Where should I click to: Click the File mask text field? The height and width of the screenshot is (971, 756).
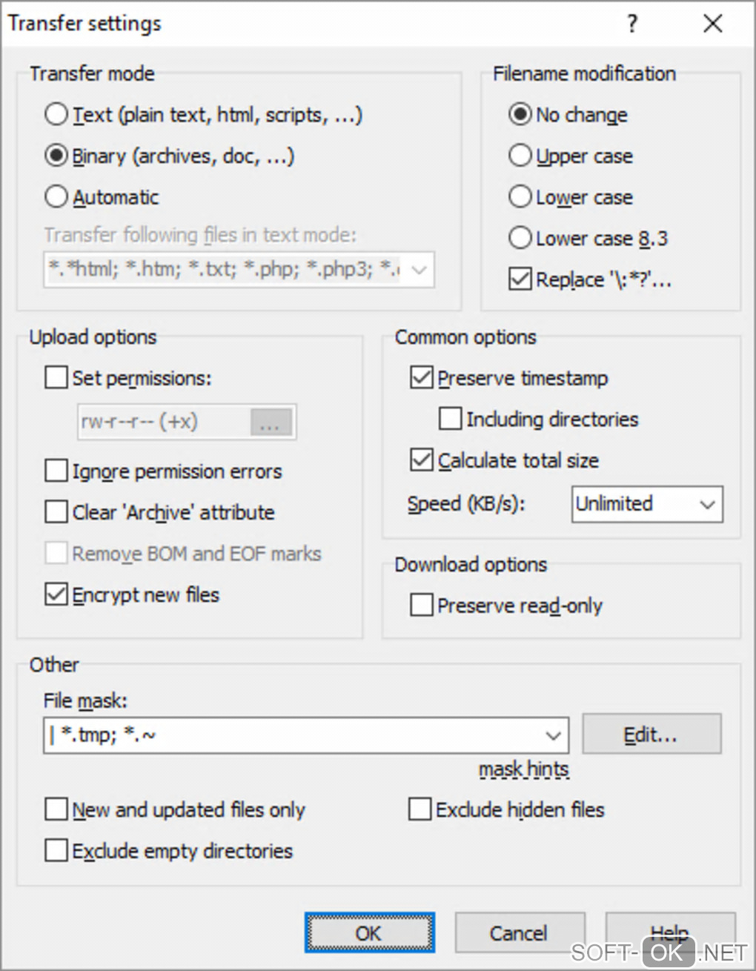pyautogui.click(x=296, y=735)
